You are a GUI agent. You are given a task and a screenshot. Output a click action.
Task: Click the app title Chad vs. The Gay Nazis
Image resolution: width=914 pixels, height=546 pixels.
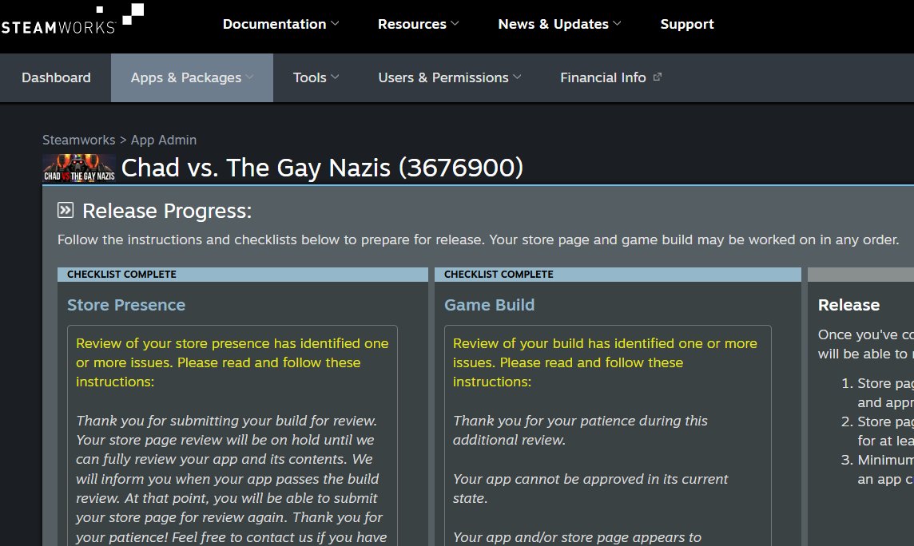(323, 168)
